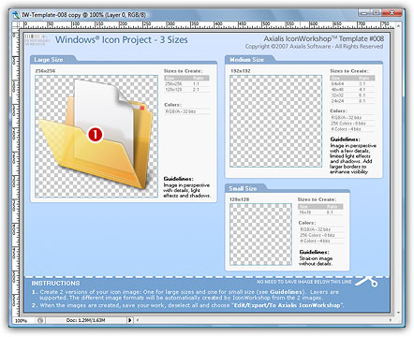
Task: Open the status bar black arrow menu
Action: pyautogui.click(x=130, y=320)
